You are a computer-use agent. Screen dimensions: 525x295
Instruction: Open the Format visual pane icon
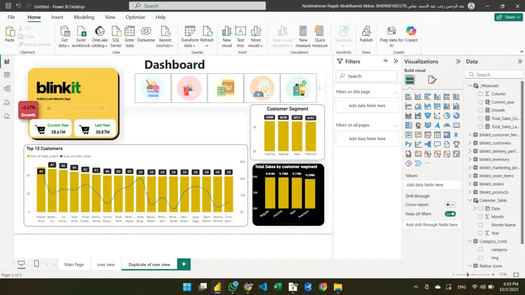[x=432, y=80]
